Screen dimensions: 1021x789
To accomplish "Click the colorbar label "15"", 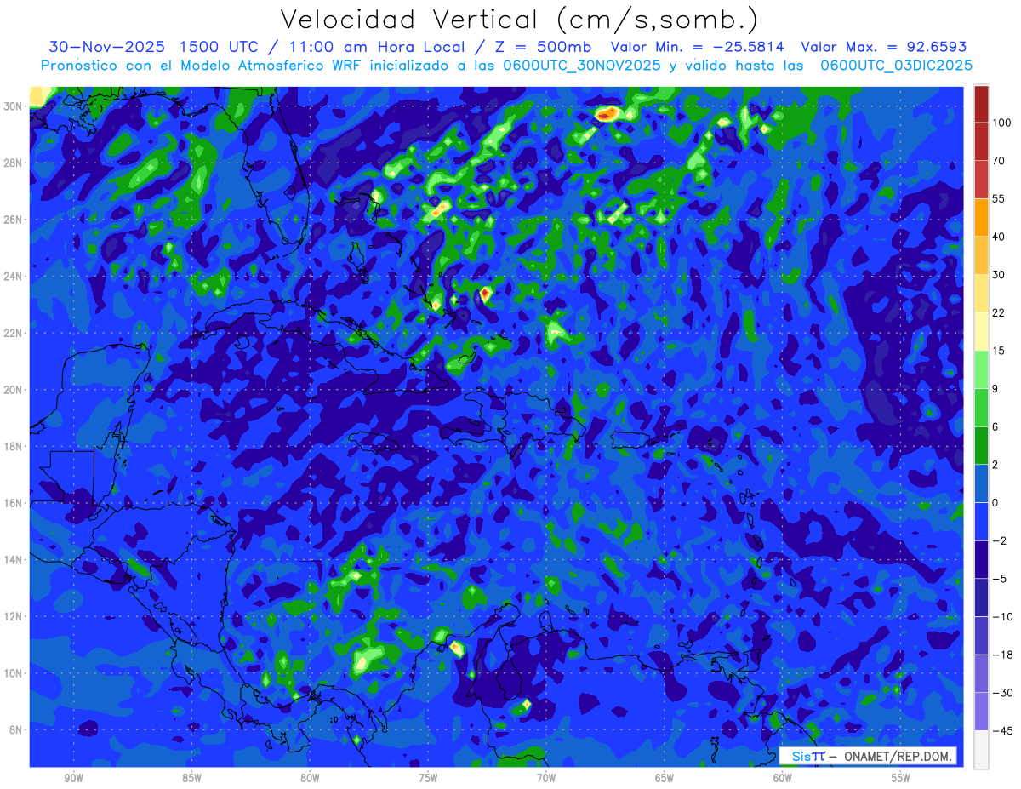I will [999, 351].
